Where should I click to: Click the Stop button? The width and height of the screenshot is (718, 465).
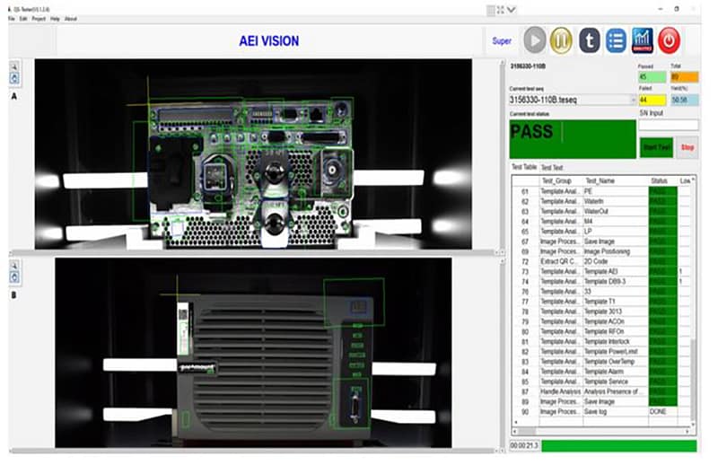click(687, 146)
